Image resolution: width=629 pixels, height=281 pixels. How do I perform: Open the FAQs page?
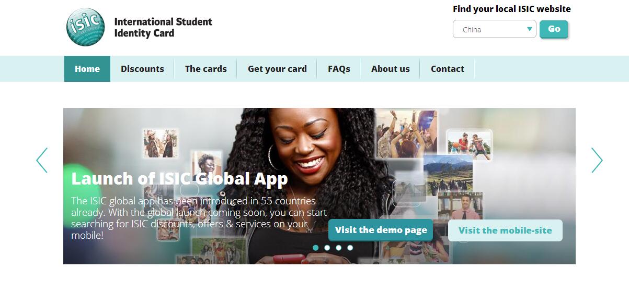339,69
